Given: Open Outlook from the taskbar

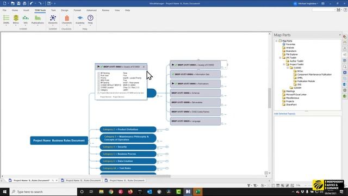Looking at the screenshot, I should (150, 192).
